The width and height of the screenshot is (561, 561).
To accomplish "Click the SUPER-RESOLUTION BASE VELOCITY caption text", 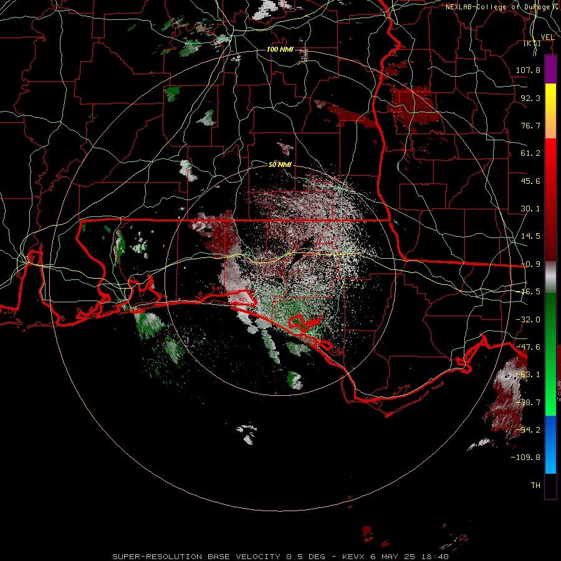I will (x=198, y=557).
